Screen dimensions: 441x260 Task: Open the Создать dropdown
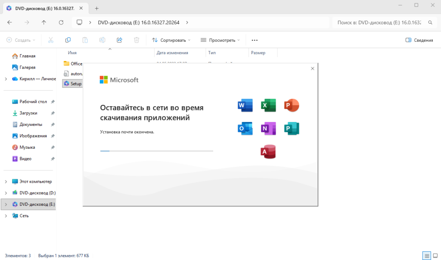pyautogui.click(x=21, y=40)
